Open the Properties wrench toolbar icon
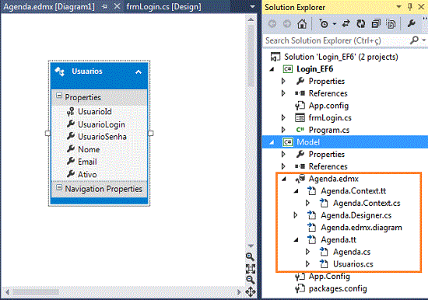Image resolution: width=428 pixels, height=300 pixels. [x=412, y=24]
